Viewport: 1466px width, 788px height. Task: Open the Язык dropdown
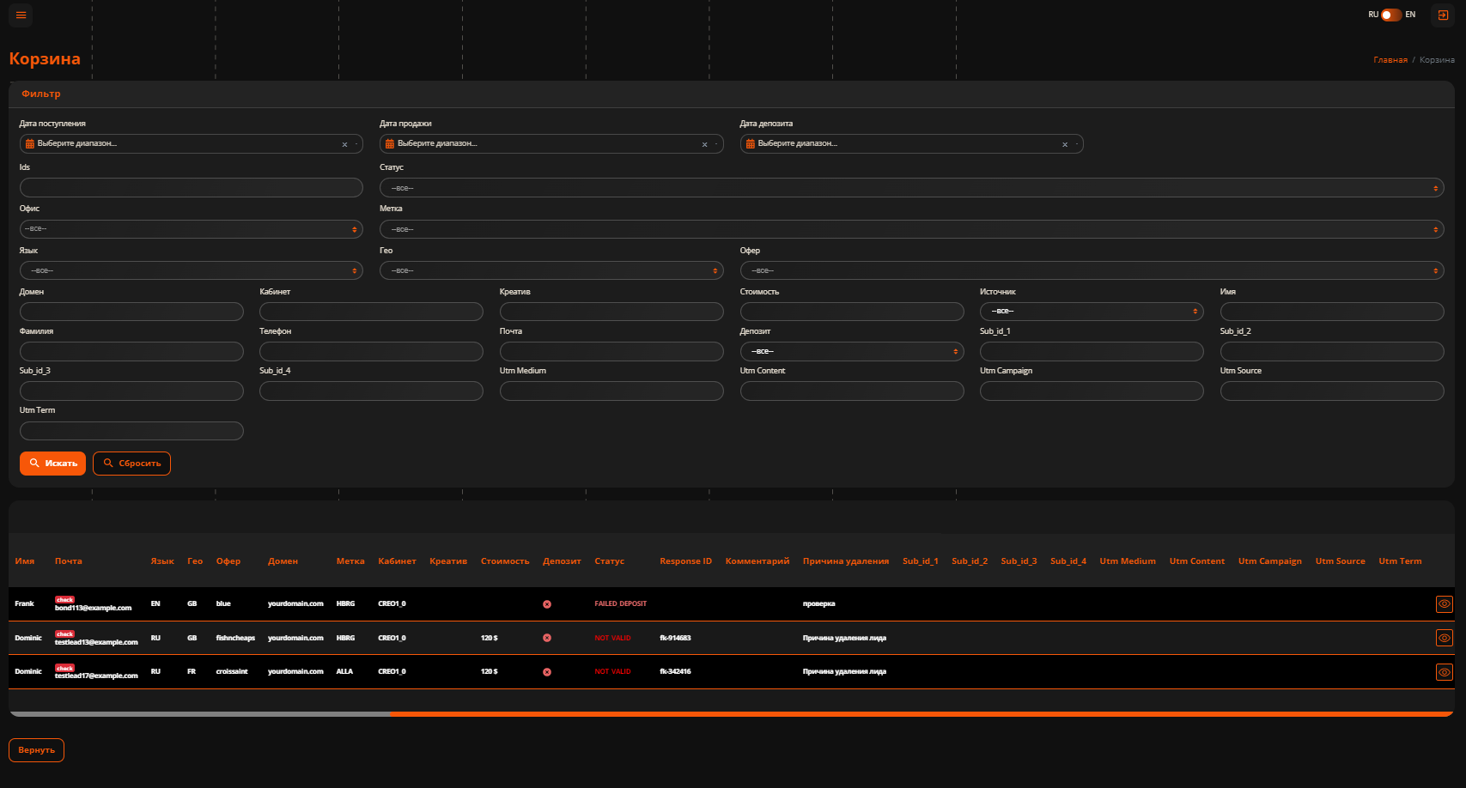[191, 270]
